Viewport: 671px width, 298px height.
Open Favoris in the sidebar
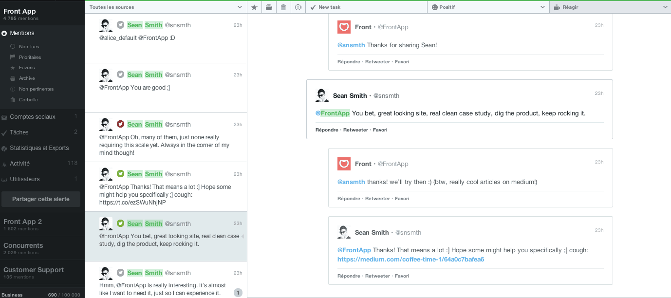pyautogui.click(x=27, y=68)
